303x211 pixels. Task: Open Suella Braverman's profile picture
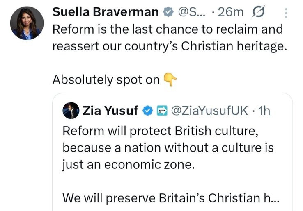point(27,23)
